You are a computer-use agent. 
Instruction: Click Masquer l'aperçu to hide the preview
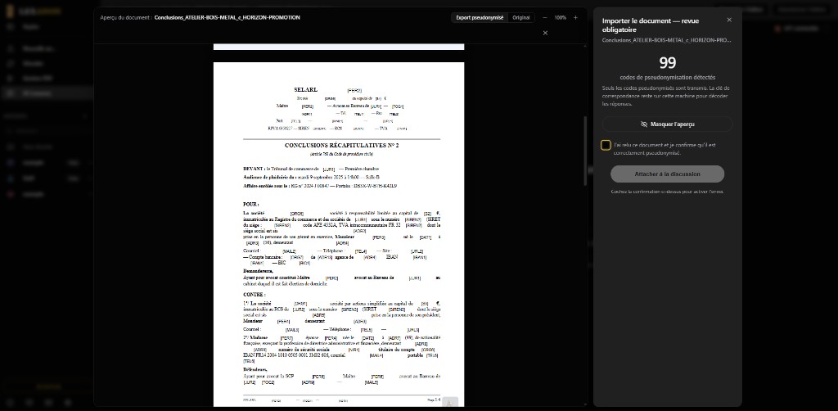pyautogui.click(x=668, y=124)
